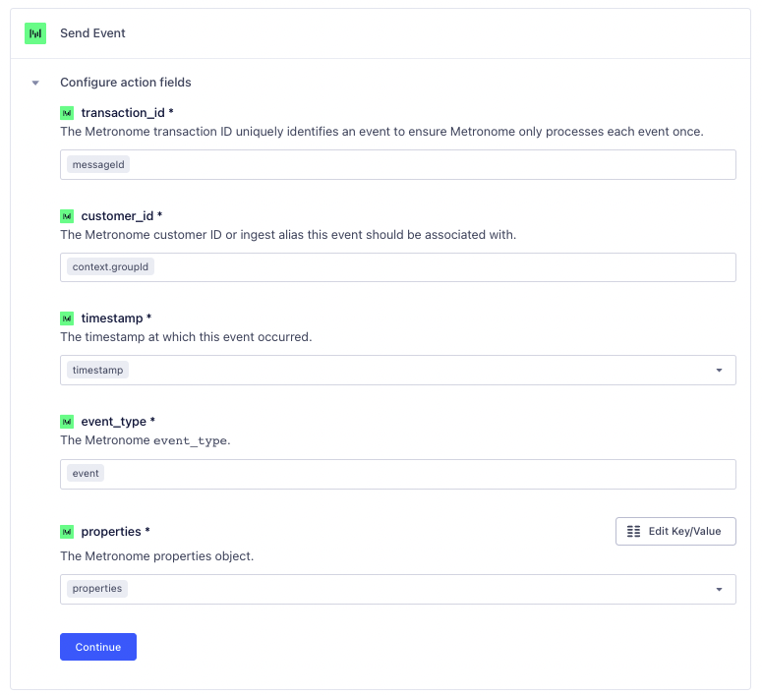The image size is (762, 695).
Task: Collapse the Configure action fields section
Action: point(36,84)
